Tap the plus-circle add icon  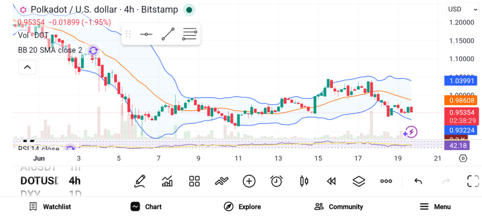point(249,181)
